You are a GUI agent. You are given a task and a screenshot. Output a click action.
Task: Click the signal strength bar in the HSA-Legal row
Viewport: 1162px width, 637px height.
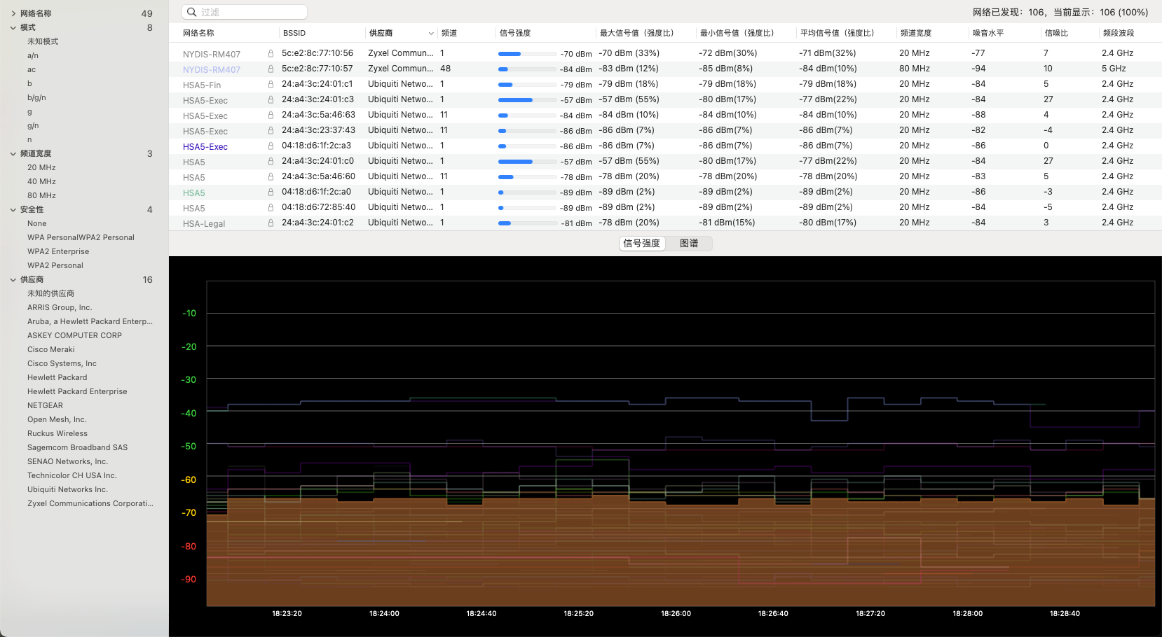tap(527, 223)
